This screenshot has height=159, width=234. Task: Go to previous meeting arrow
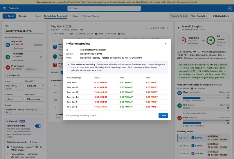[146, 28]
